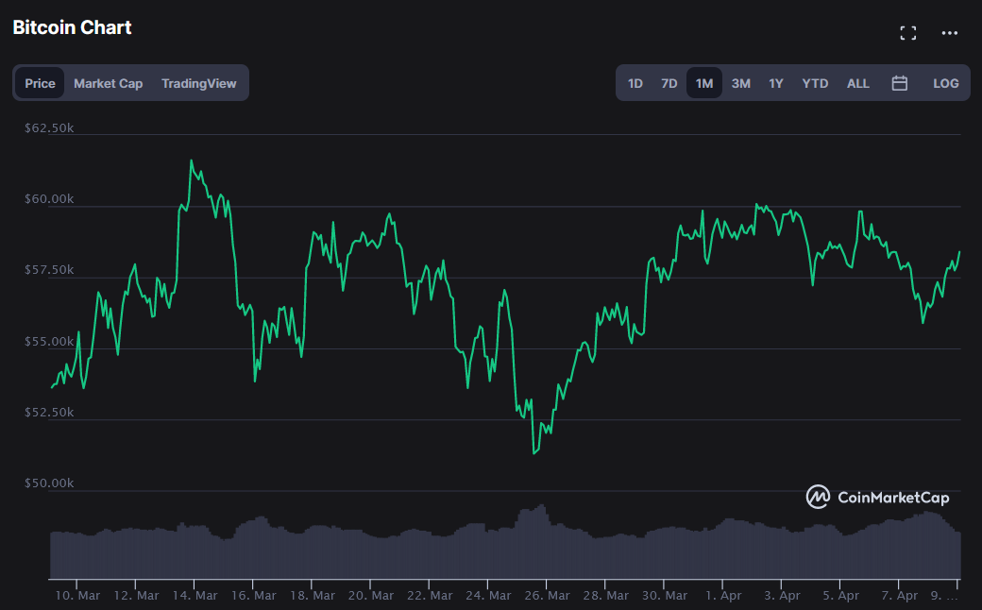Select the 7D time range
This screenshot has height=610, width=982.
pyautogui.click(x=669, y=83)
